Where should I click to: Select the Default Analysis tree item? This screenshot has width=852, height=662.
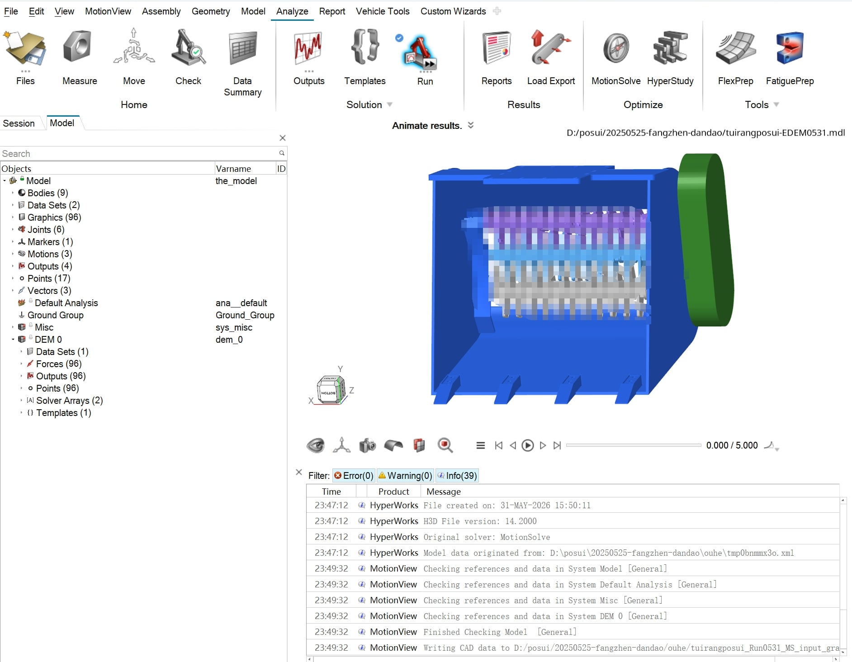(66, 303)
